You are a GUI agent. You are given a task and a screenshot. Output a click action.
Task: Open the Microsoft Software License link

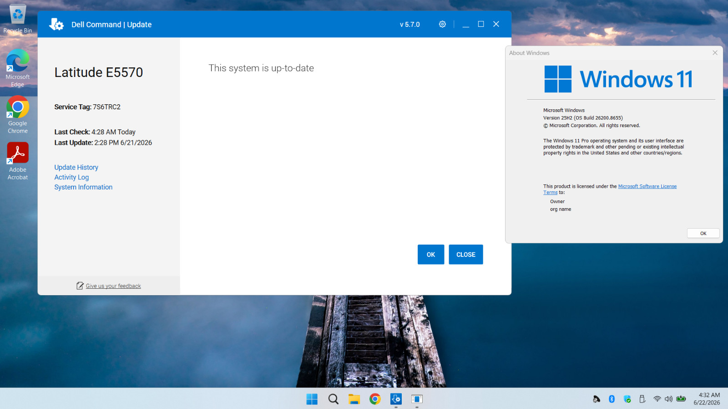click(x=647, y=186)
